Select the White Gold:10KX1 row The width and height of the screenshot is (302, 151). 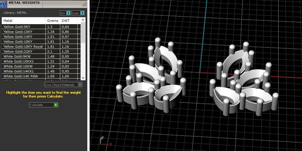click(x=41, y=61)
